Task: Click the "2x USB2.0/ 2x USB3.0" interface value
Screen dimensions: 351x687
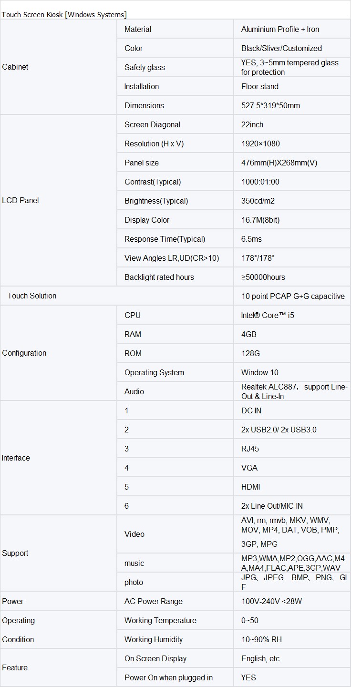Action: [x=279, y=430]
